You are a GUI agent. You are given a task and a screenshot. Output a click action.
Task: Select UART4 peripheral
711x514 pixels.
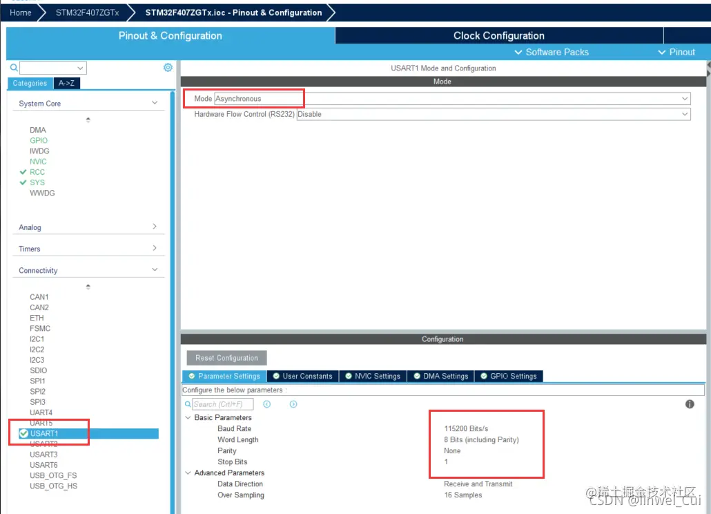coord(41,412)
